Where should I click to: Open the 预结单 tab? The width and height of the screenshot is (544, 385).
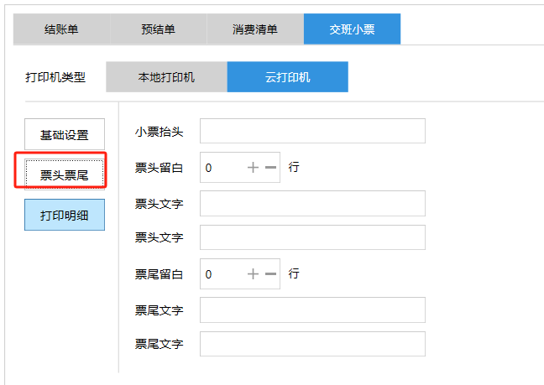click(x=158, y=29)
